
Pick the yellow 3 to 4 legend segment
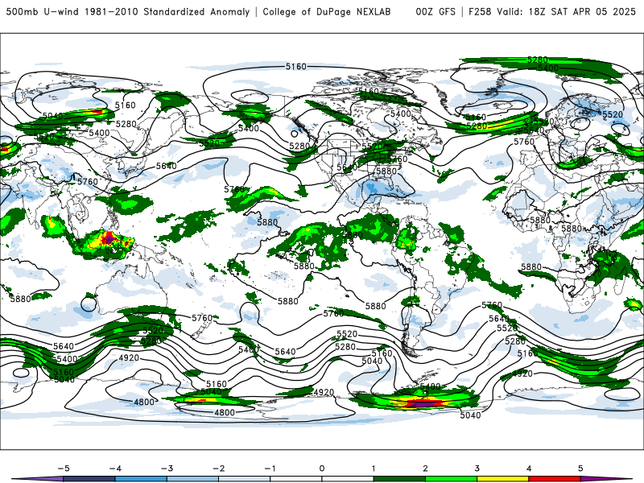[502, 479]
